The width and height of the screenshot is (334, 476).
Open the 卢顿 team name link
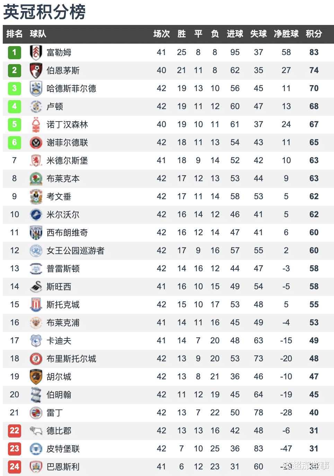[x=55, y=106]
